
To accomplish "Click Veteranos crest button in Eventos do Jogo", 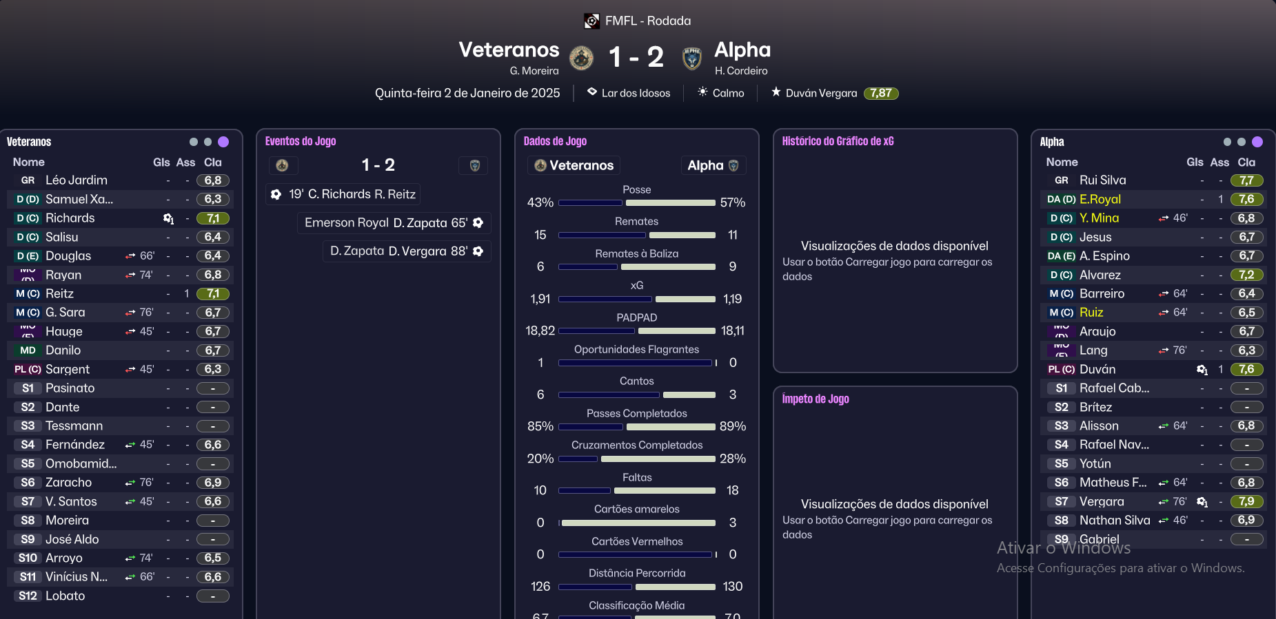I will tap(282, 165).
